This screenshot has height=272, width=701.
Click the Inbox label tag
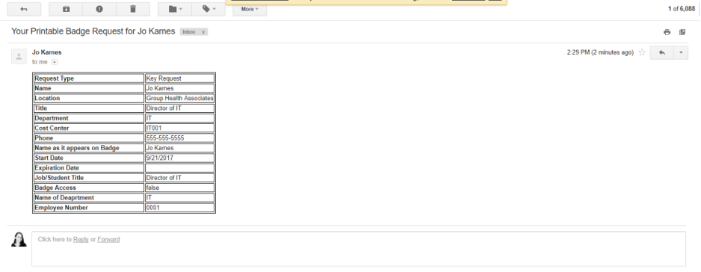(x=189, y=32)
